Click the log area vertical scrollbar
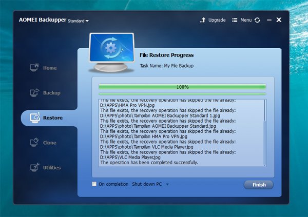The image size is (308, 217). coord(265,133)
